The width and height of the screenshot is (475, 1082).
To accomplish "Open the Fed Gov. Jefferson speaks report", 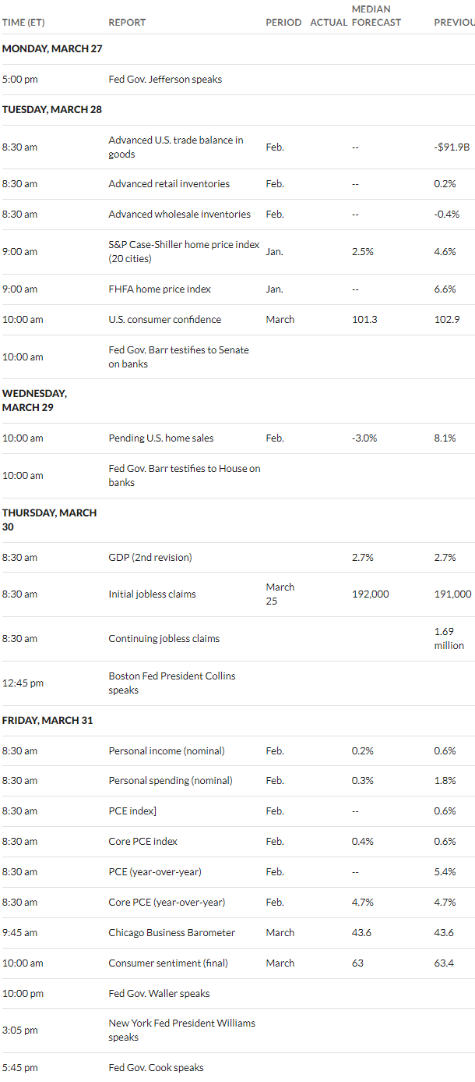I will click(x=165, y=80).
